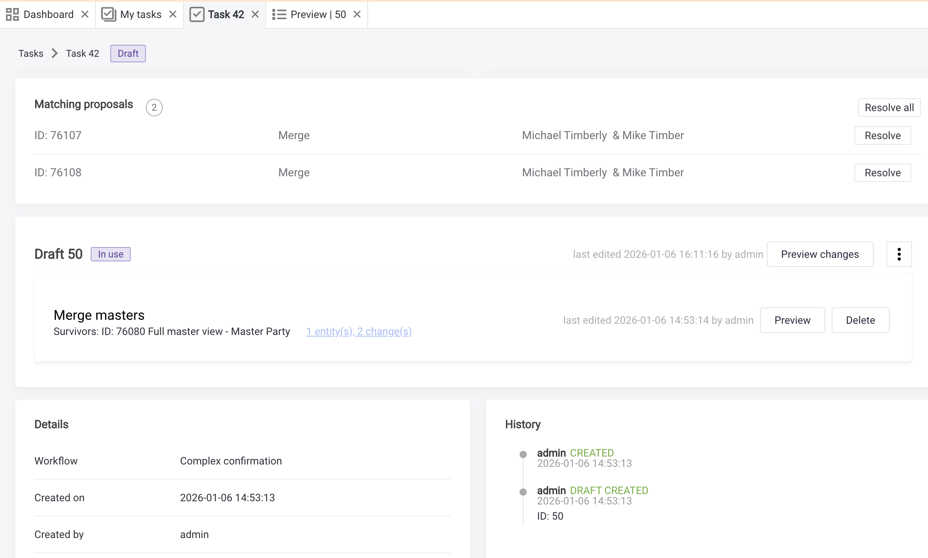Resolve proposal ID 76108
Screen dimensions: 928x558
click(x=882, y=173)
